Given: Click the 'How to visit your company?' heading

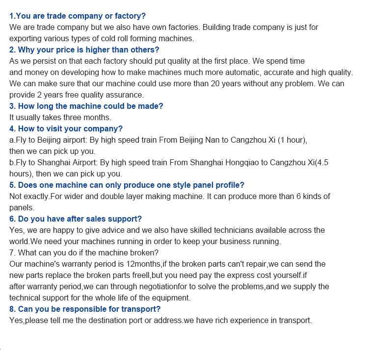Looking at the screenshot, I should (x=66, y=129).
